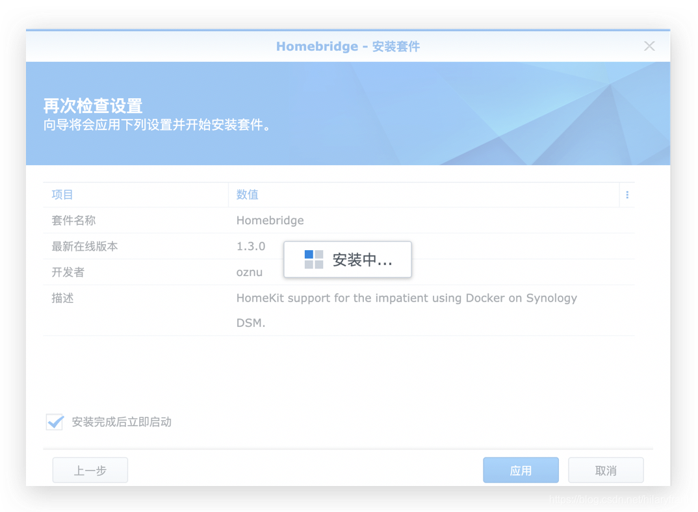
Task: Click the Synology squares icon in the 安装中 popup
Action: (313, 258)
